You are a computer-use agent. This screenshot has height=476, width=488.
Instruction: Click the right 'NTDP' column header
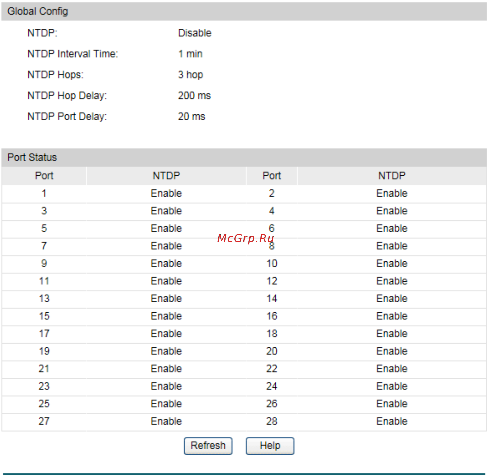click(392, 176)
